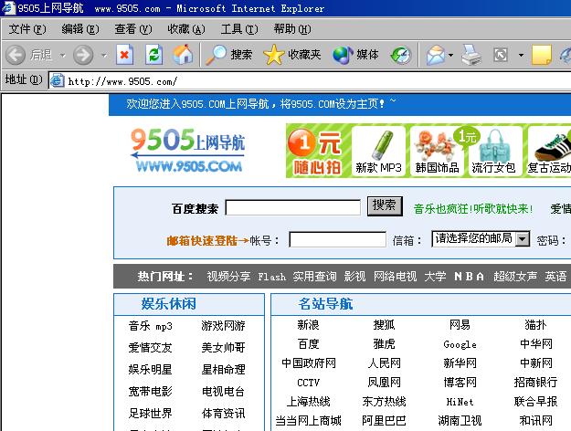Image resolution: width=571 pixels, height=431 pixels.
Task: Open the 音乐 mp3 category link
Action: [x=150, y=326]
